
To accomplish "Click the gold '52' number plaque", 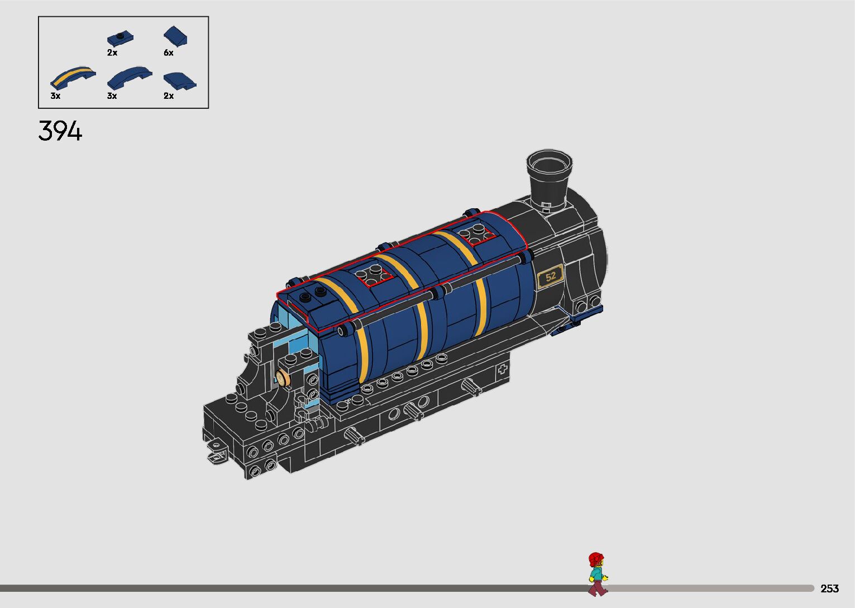I will [x=551, y=276].
